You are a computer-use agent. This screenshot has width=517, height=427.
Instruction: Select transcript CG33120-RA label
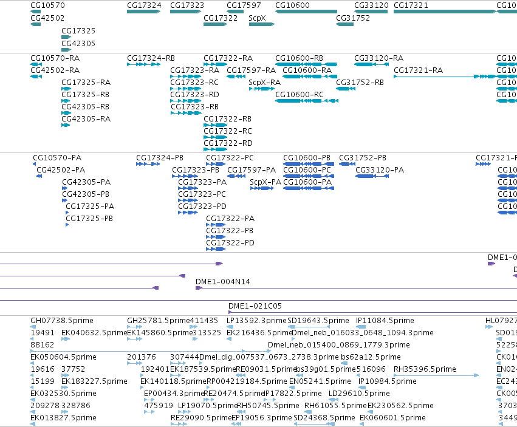tap(379, 58)
